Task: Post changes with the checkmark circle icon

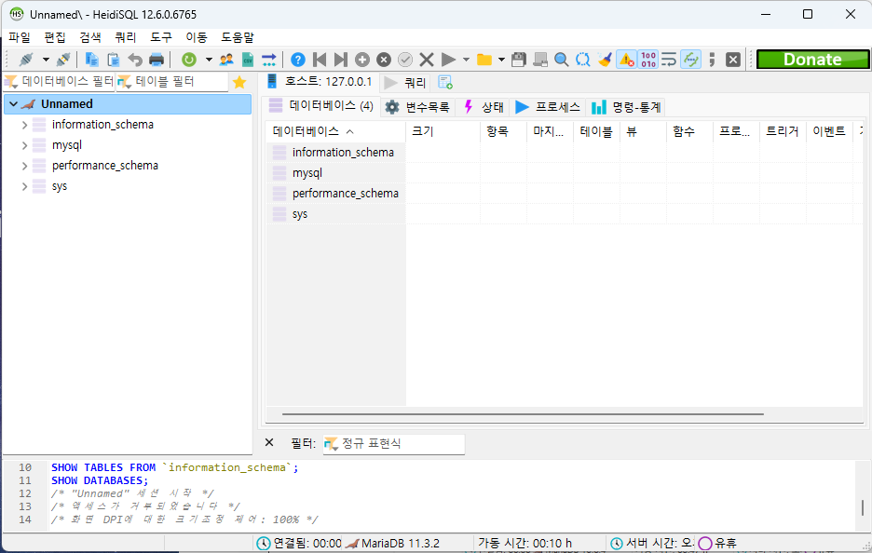Action: click(x=405, y=60)
